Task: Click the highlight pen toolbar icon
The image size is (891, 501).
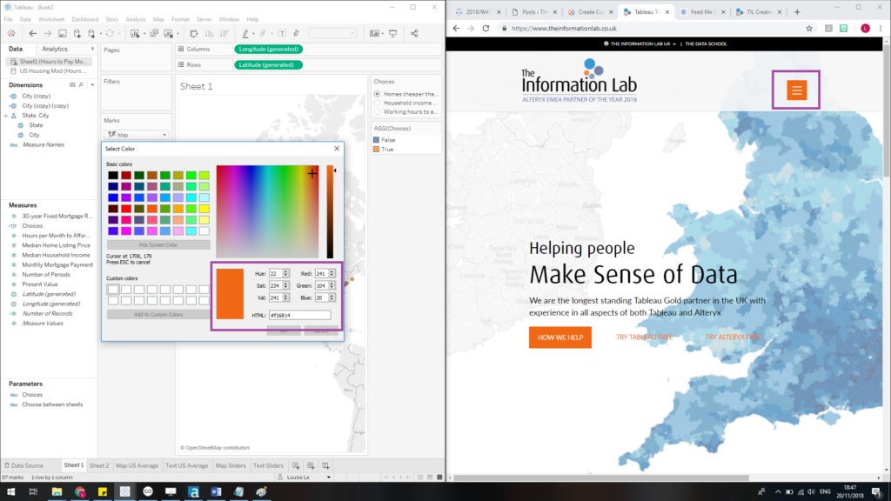Action: tap(245, 34)
